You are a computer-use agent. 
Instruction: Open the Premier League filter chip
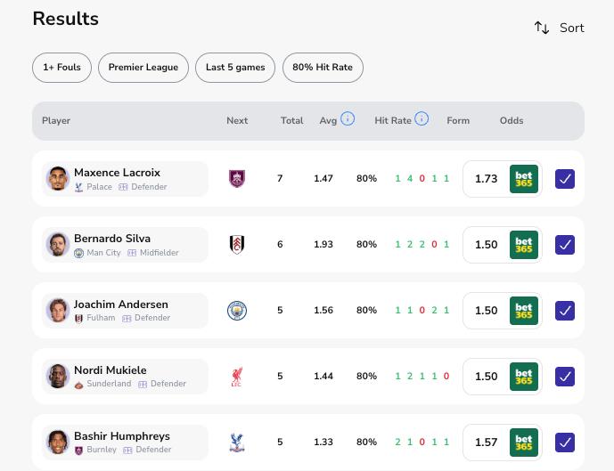143,68
